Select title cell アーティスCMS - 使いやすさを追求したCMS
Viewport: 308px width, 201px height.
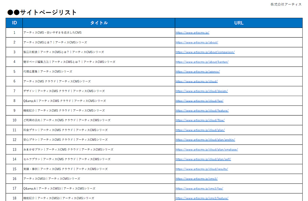click(99, 33)
